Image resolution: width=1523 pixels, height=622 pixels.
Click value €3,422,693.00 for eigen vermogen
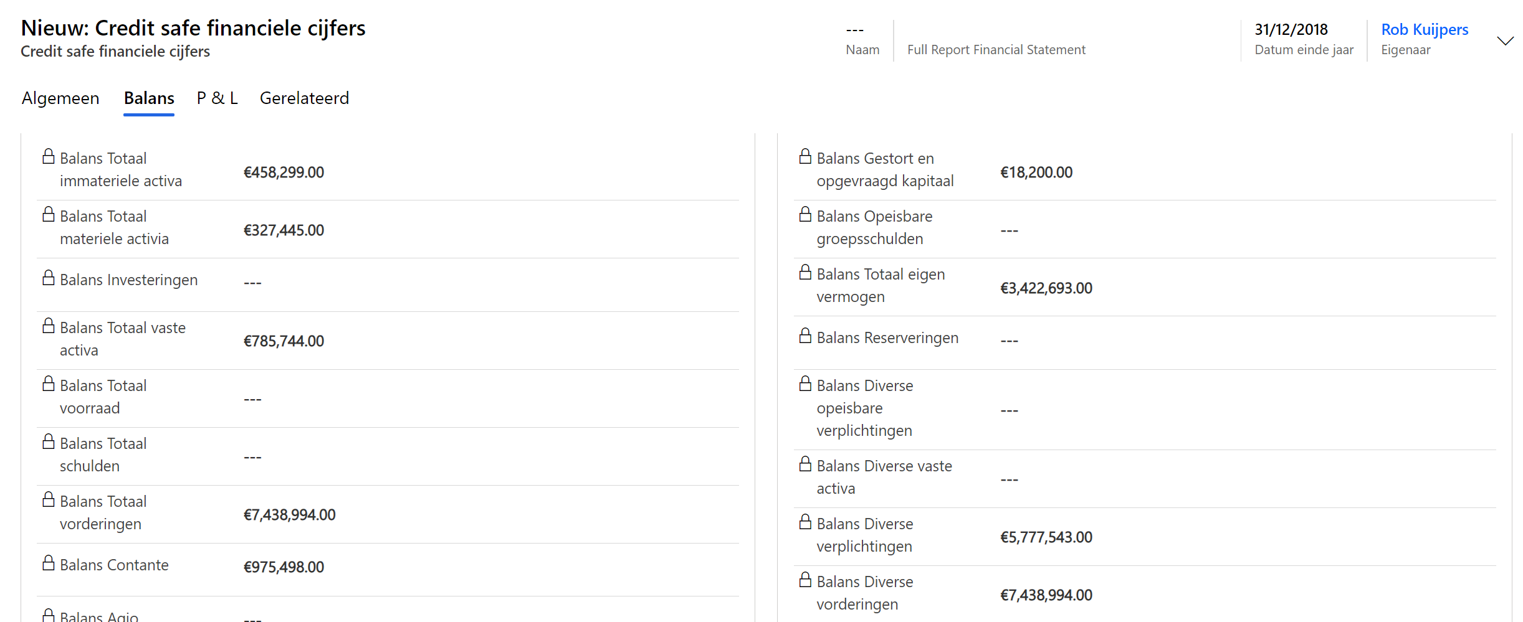point(1046,288)
